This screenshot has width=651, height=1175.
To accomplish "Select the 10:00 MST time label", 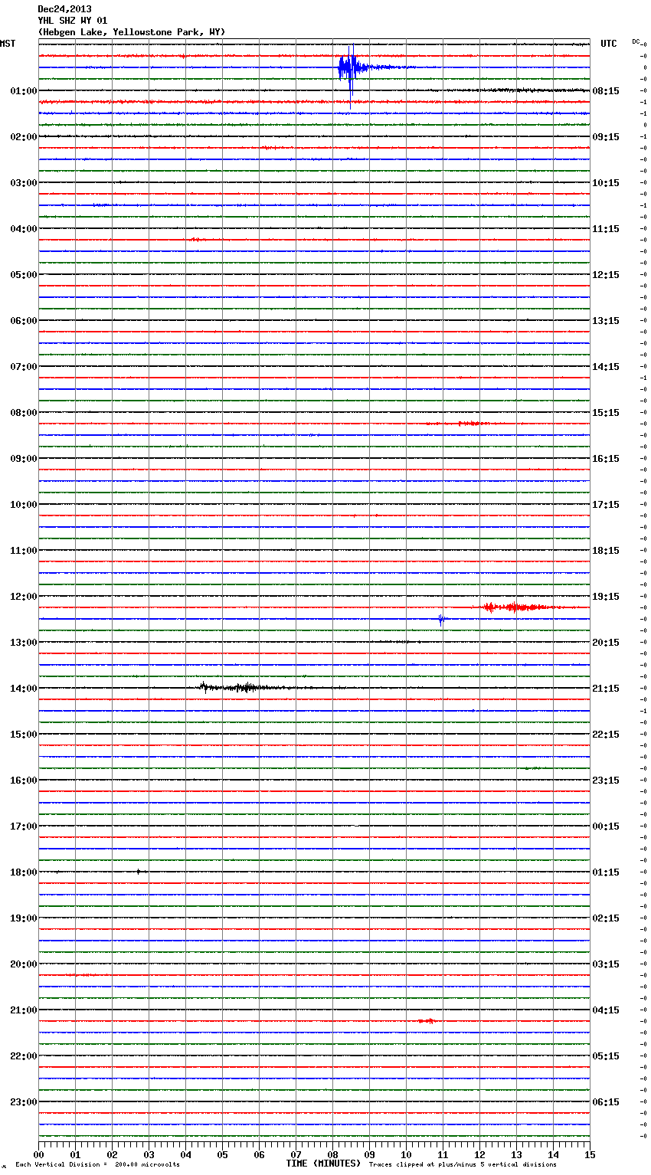I will pyautogui.click(x=24, y=505).
